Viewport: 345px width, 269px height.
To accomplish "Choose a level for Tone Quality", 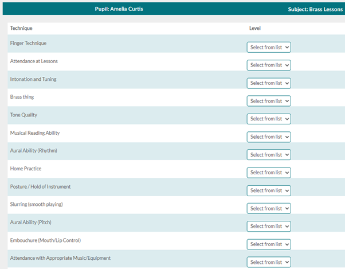I will point(269,119).
